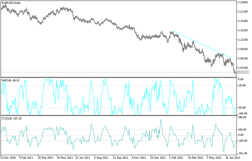Screen dimensions: 252x161
Task: Select the cyan descending trendline
Action: (x=202, y=44)
